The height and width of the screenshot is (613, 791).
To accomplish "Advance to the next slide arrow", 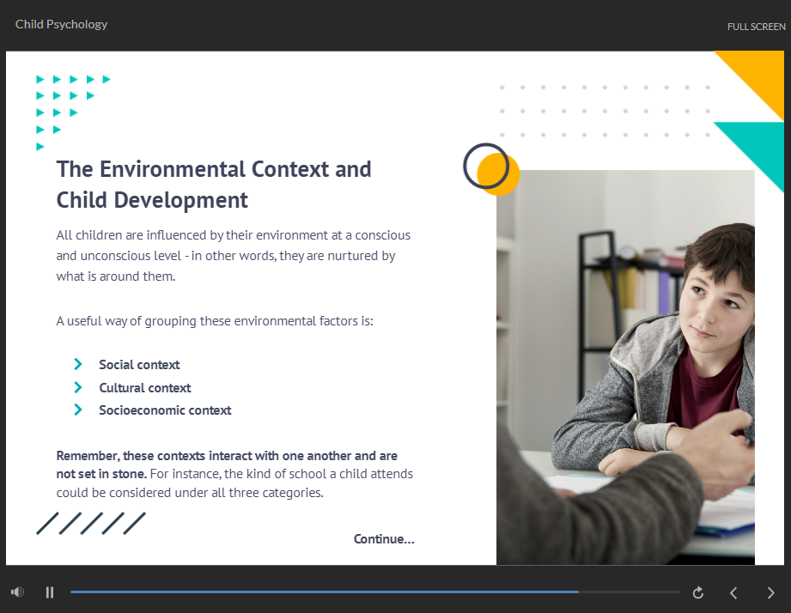I will pyautogui.click(x=770, y=592).
